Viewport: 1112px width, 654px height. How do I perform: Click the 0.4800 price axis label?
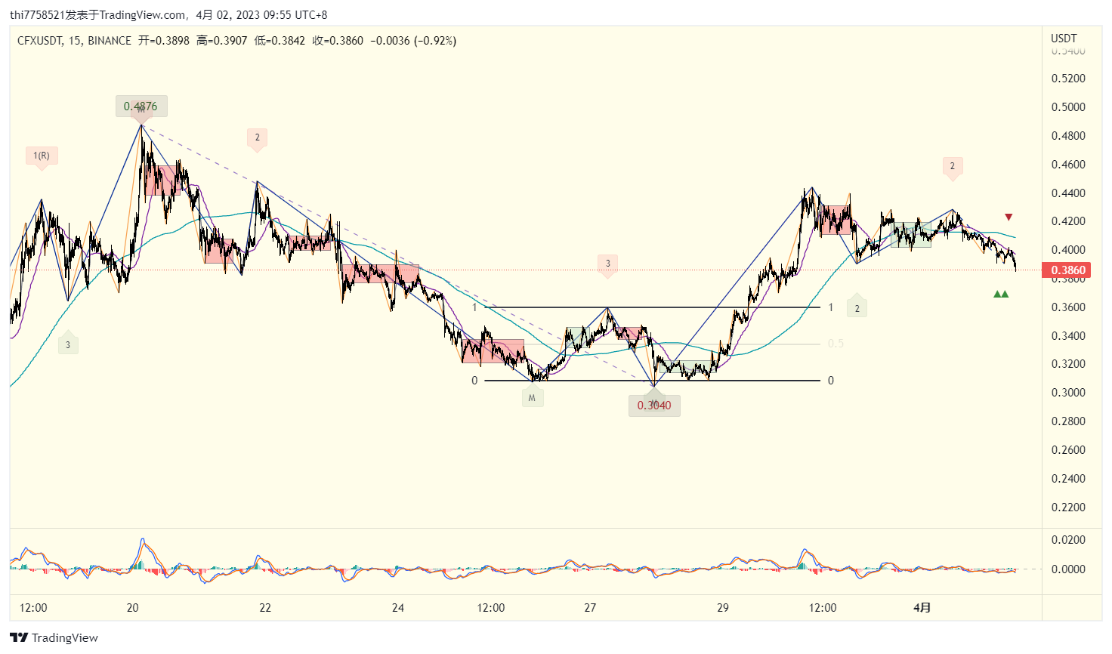(1068, 136)
